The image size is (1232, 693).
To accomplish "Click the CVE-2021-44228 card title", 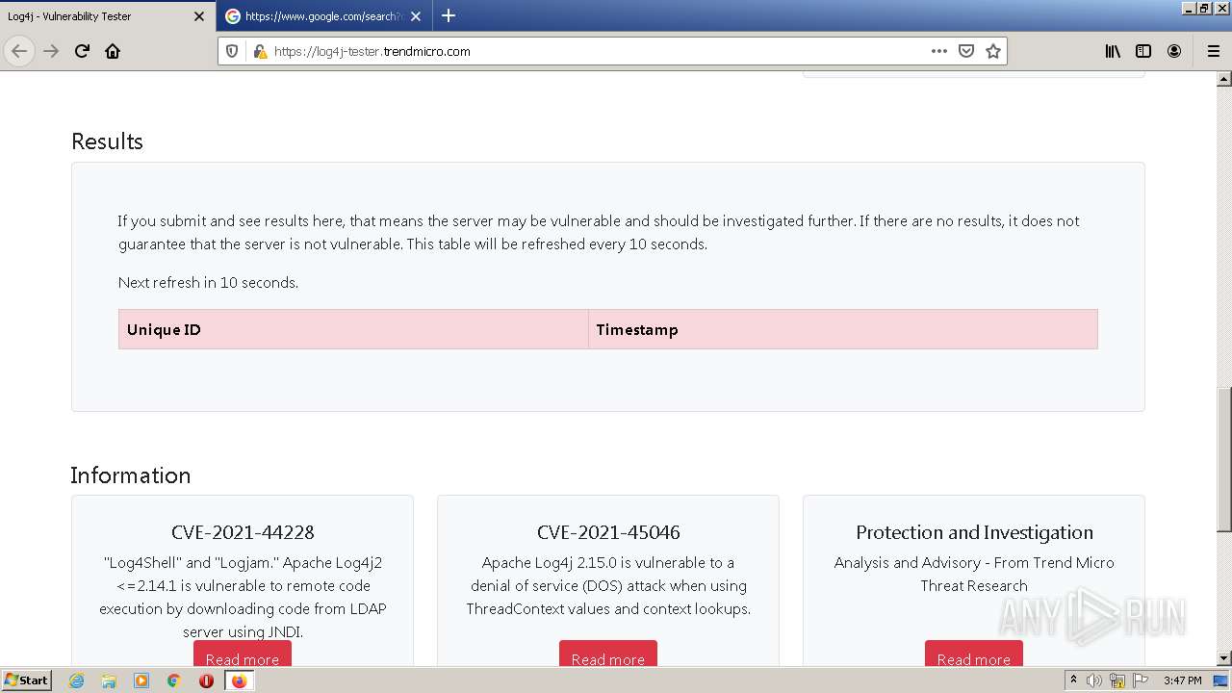I will pyautogui.click(x=243, y=532).
